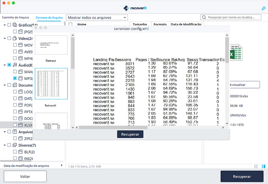The height and width of the screenshot is (184, 268).
Task: Click the Excel file preview icon
Action: (236, 53)
